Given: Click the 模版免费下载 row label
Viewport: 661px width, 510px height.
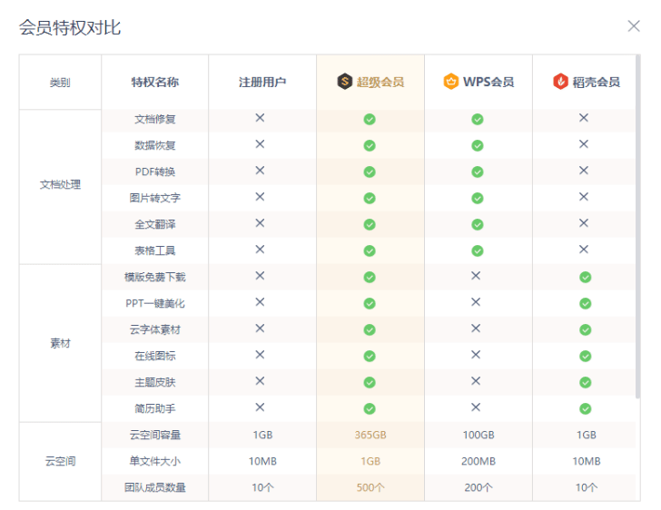Looking at the screenshot, I should coord(154,277).
